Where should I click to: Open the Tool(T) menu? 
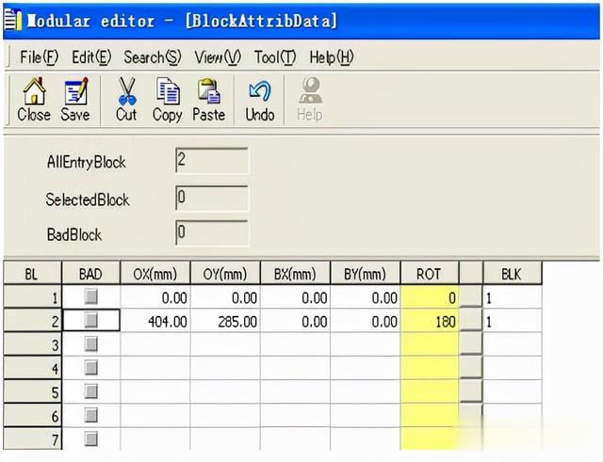pos(275,57)
